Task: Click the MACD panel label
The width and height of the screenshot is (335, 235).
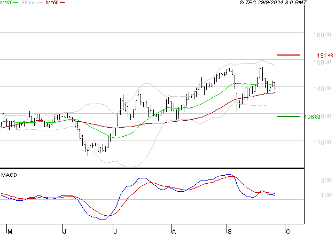Action: [9, 175]
